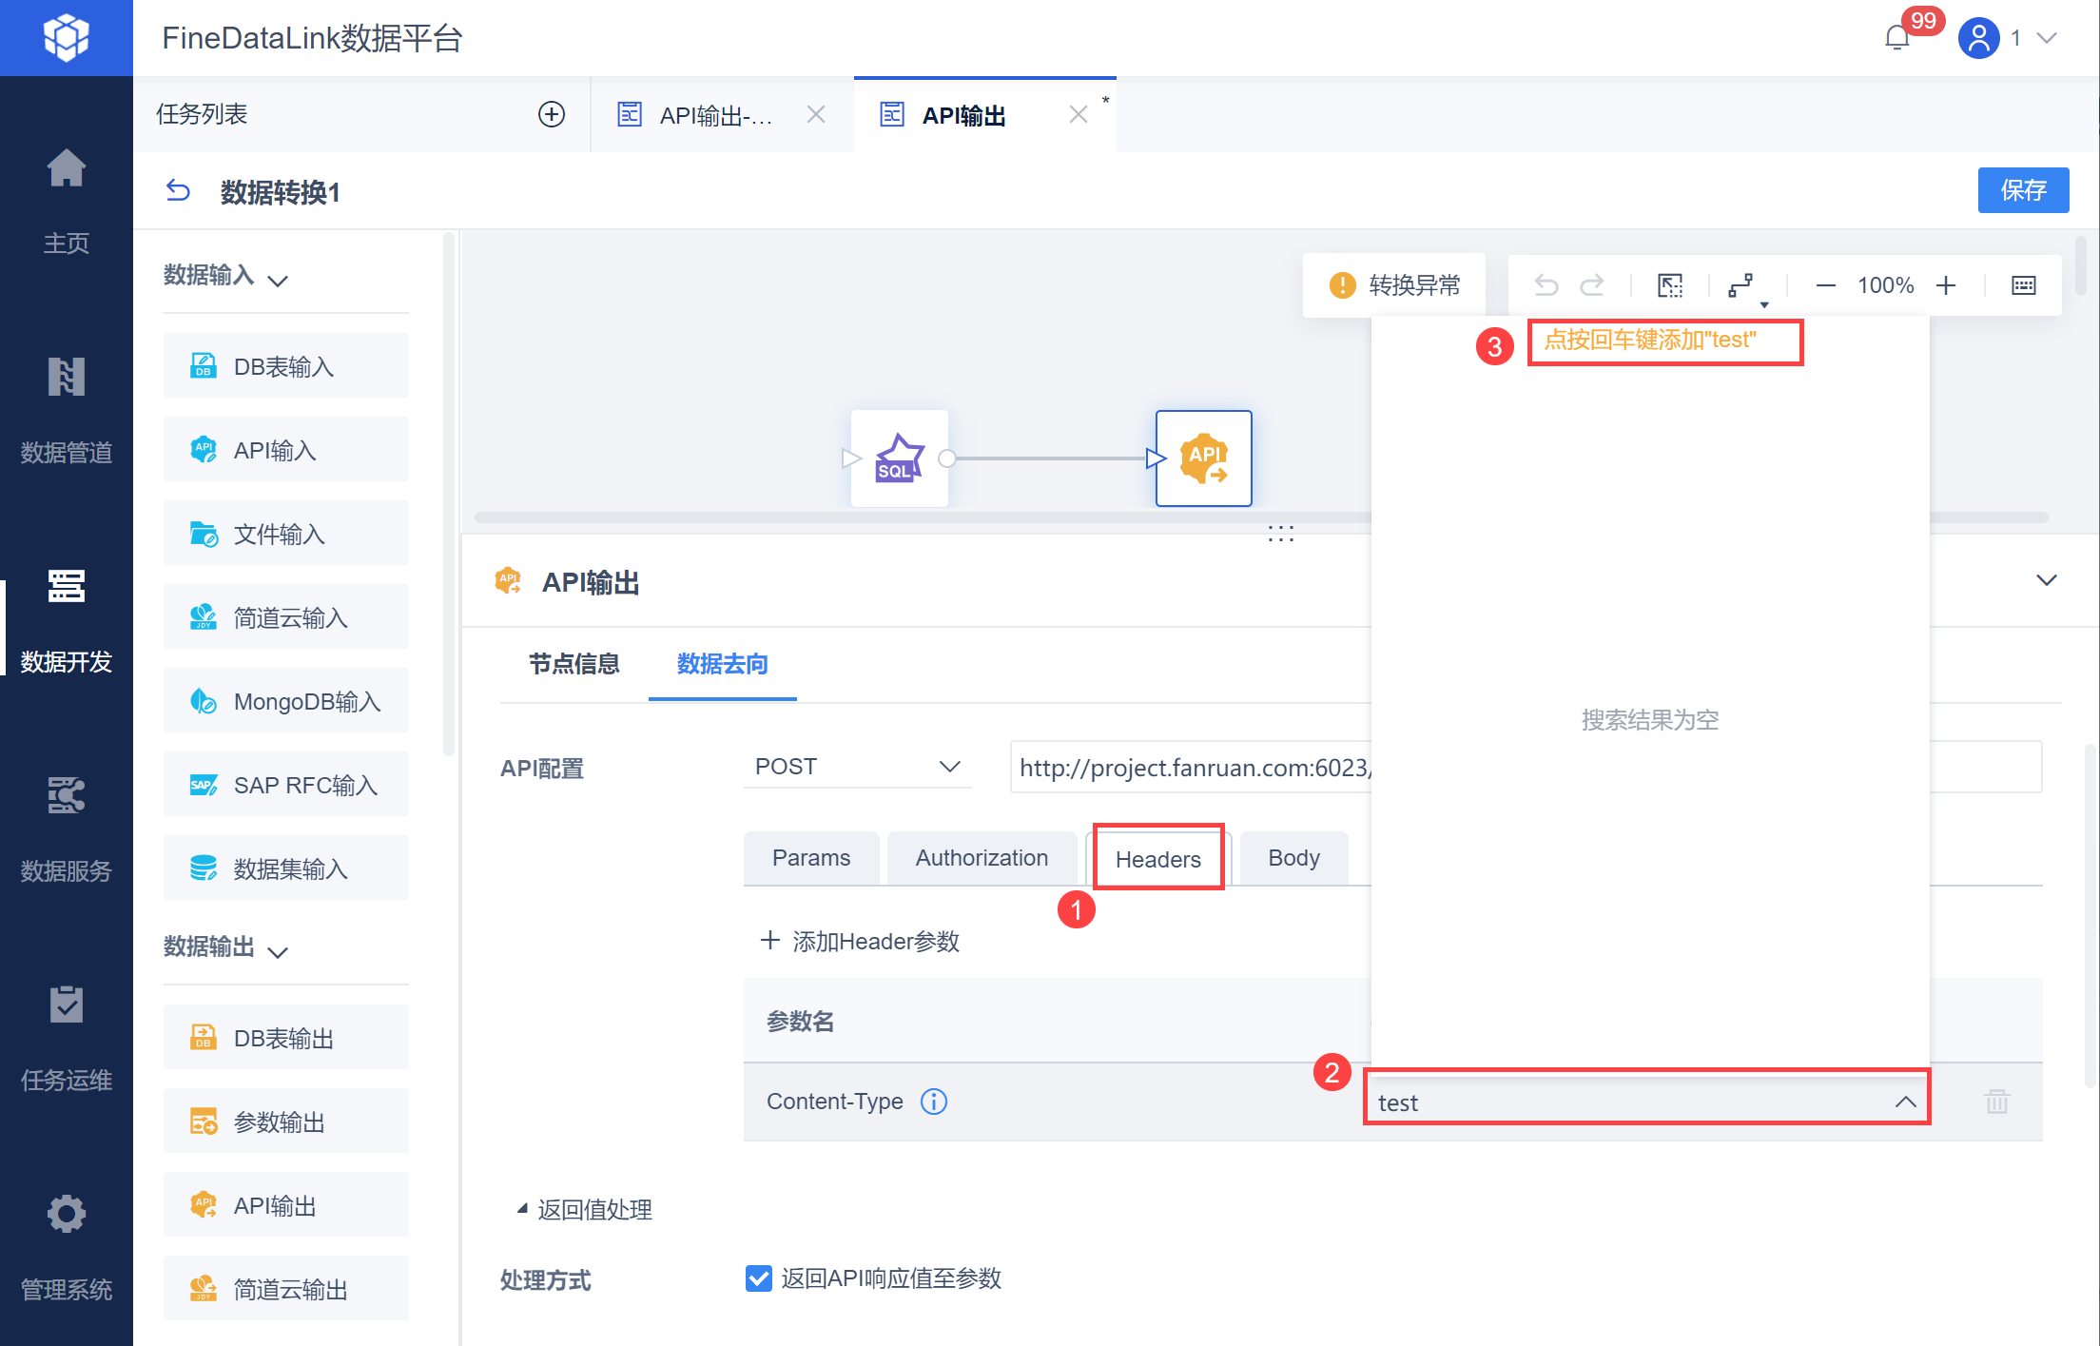
Task: Add new task with plus icon
Action: (552, 114)
